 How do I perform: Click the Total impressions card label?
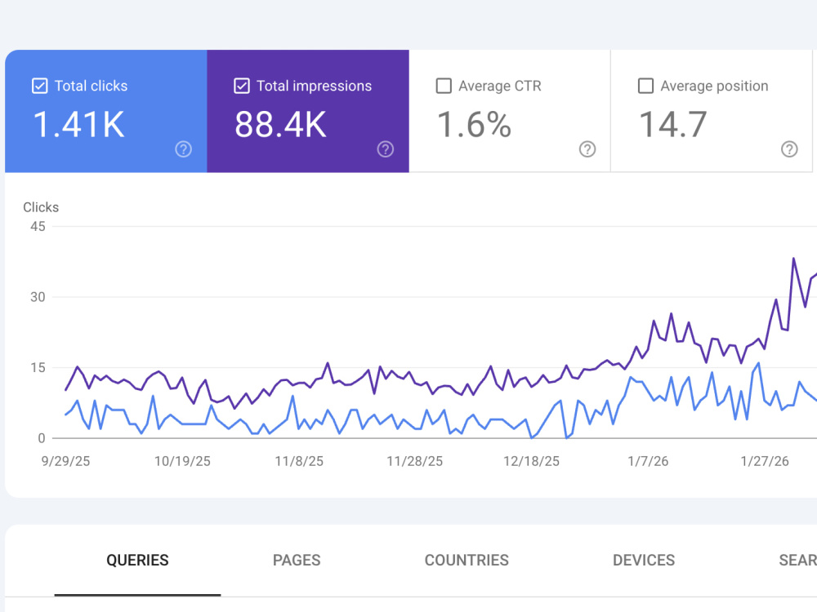pos(315,86)
